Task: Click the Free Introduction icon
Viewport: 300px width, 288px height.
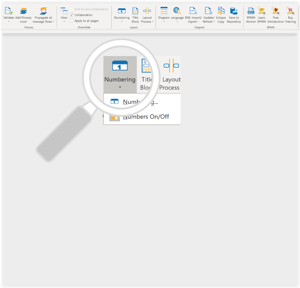Action: 276,11
